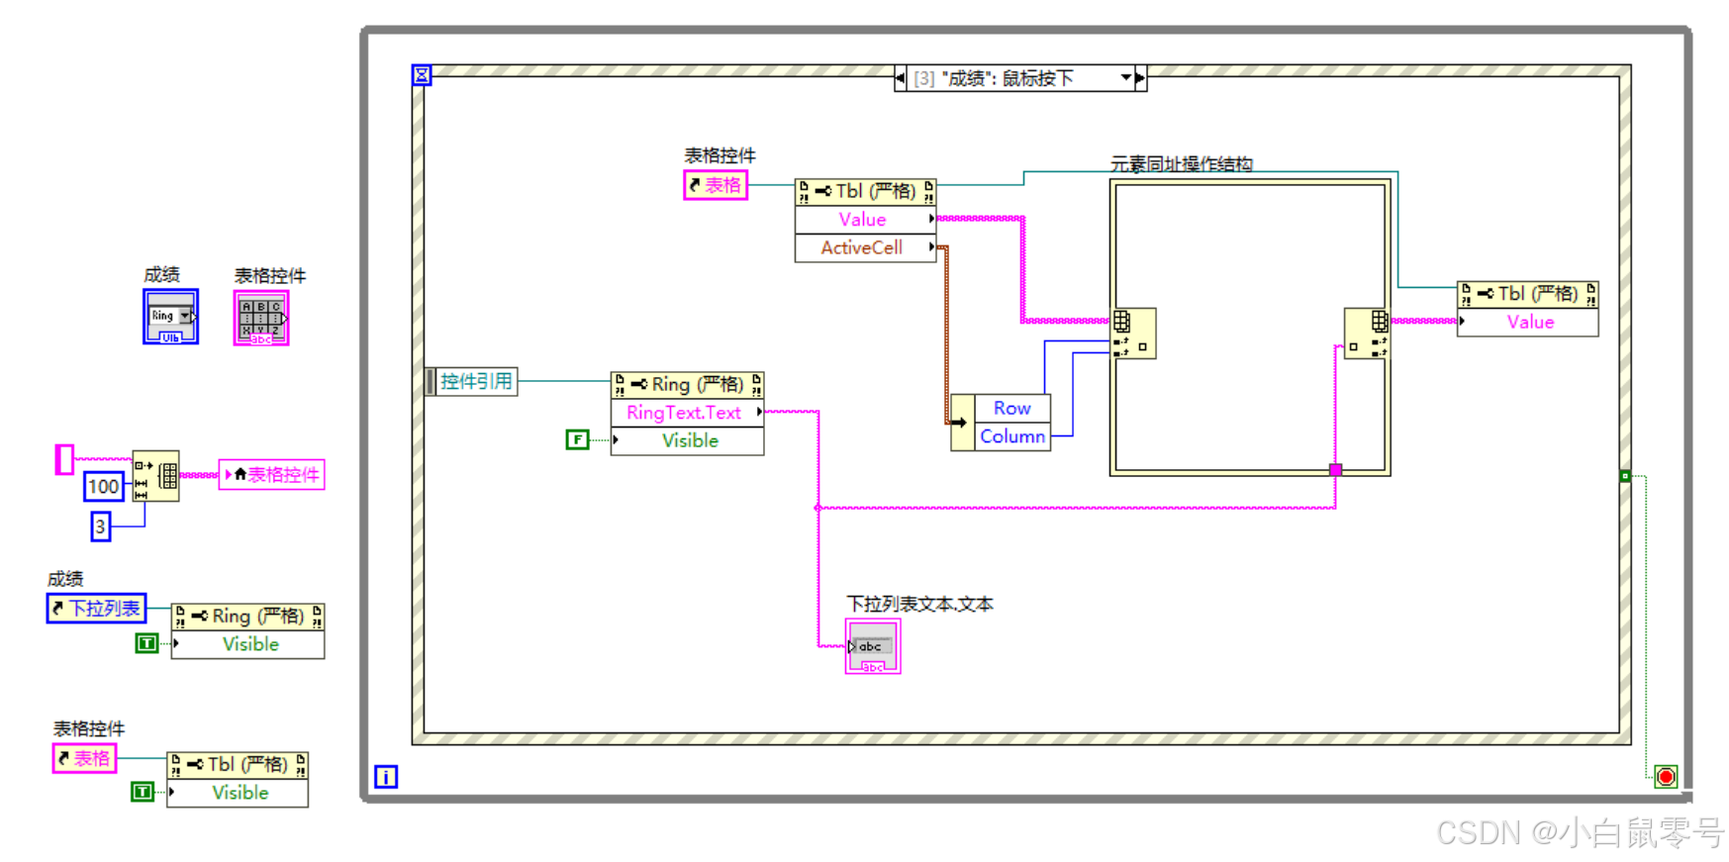Toggle True constant wired to Tbl Visible
The width and height of the screenshot is (1729, 862).
(x=143, y=792)
